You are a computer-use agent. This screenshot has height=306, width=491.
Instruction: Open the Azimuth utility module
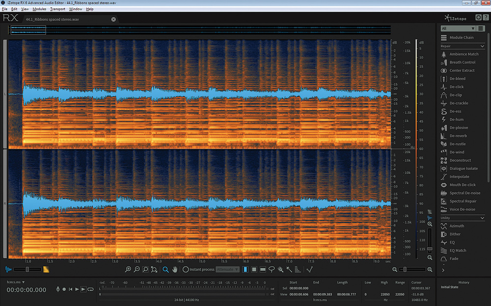point(453,226)
